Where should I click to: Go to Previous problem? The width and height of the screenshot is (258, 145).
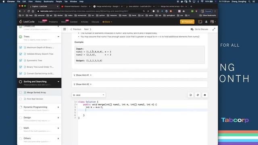76,29
